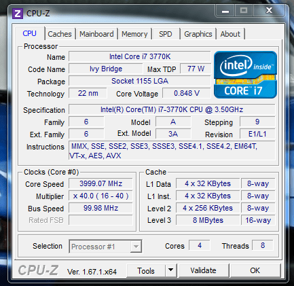Image resolution: width=294 pixels, height=286 pixels.
Task: Click the Level 3 size 8 MBytes
Action: (208, 220)
